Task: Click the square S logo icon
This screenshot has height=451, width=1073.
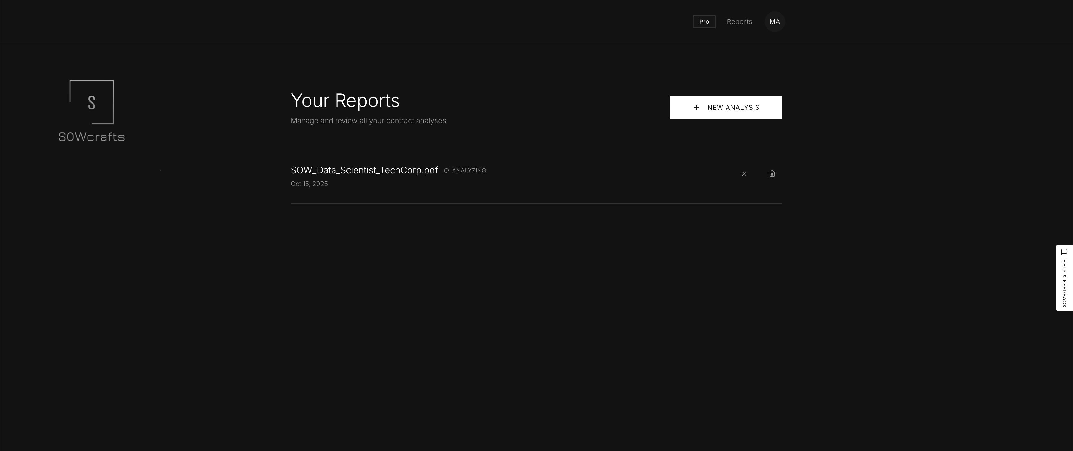Action: click(x=92, y=102)
